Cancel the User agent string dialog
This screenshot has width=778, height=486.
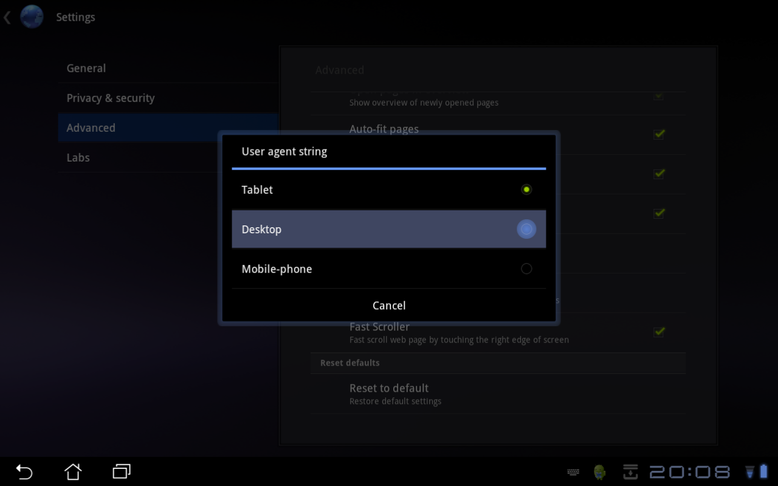[389, 306]
